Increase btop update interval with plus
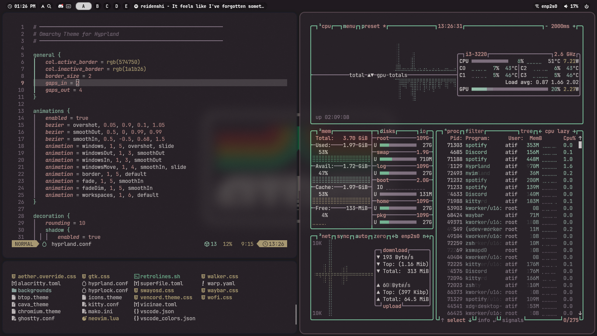Viewport: 597px width, 336px height. (574, 26)
